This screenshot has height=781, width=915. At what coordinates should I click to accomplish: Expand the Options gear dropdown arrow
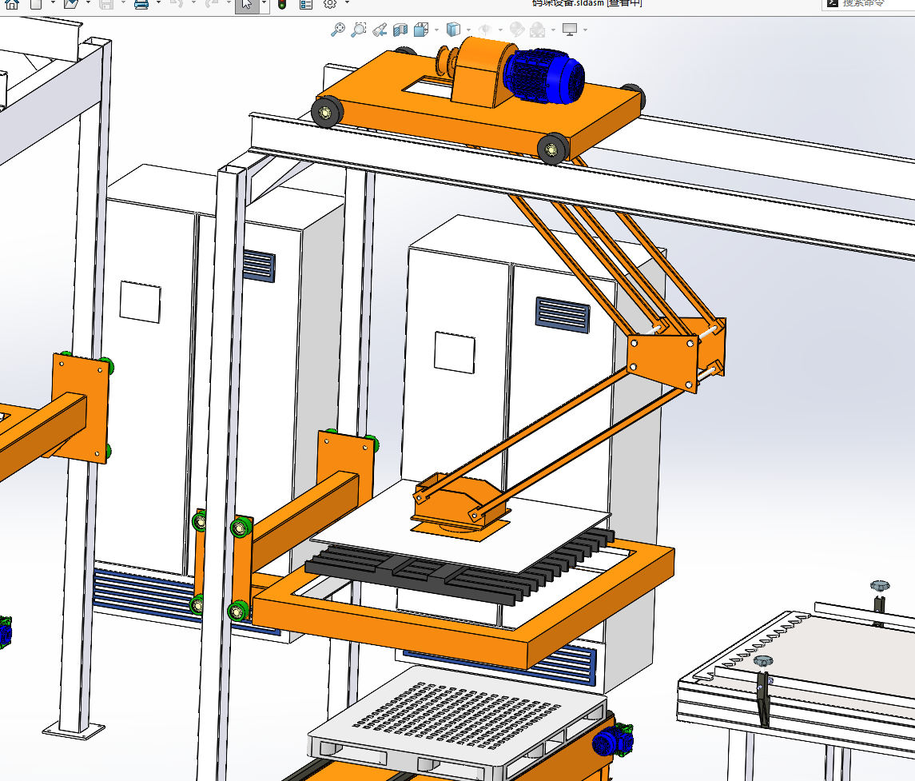coord(347,3)
